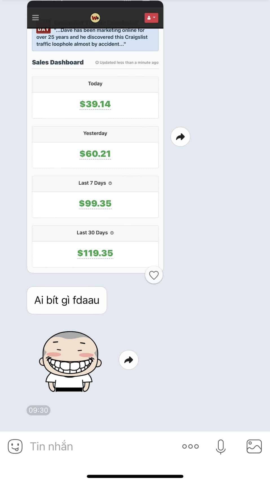Tap the 09:30 timestamp label
270x483 pixels.
click(x=38, y=410)
